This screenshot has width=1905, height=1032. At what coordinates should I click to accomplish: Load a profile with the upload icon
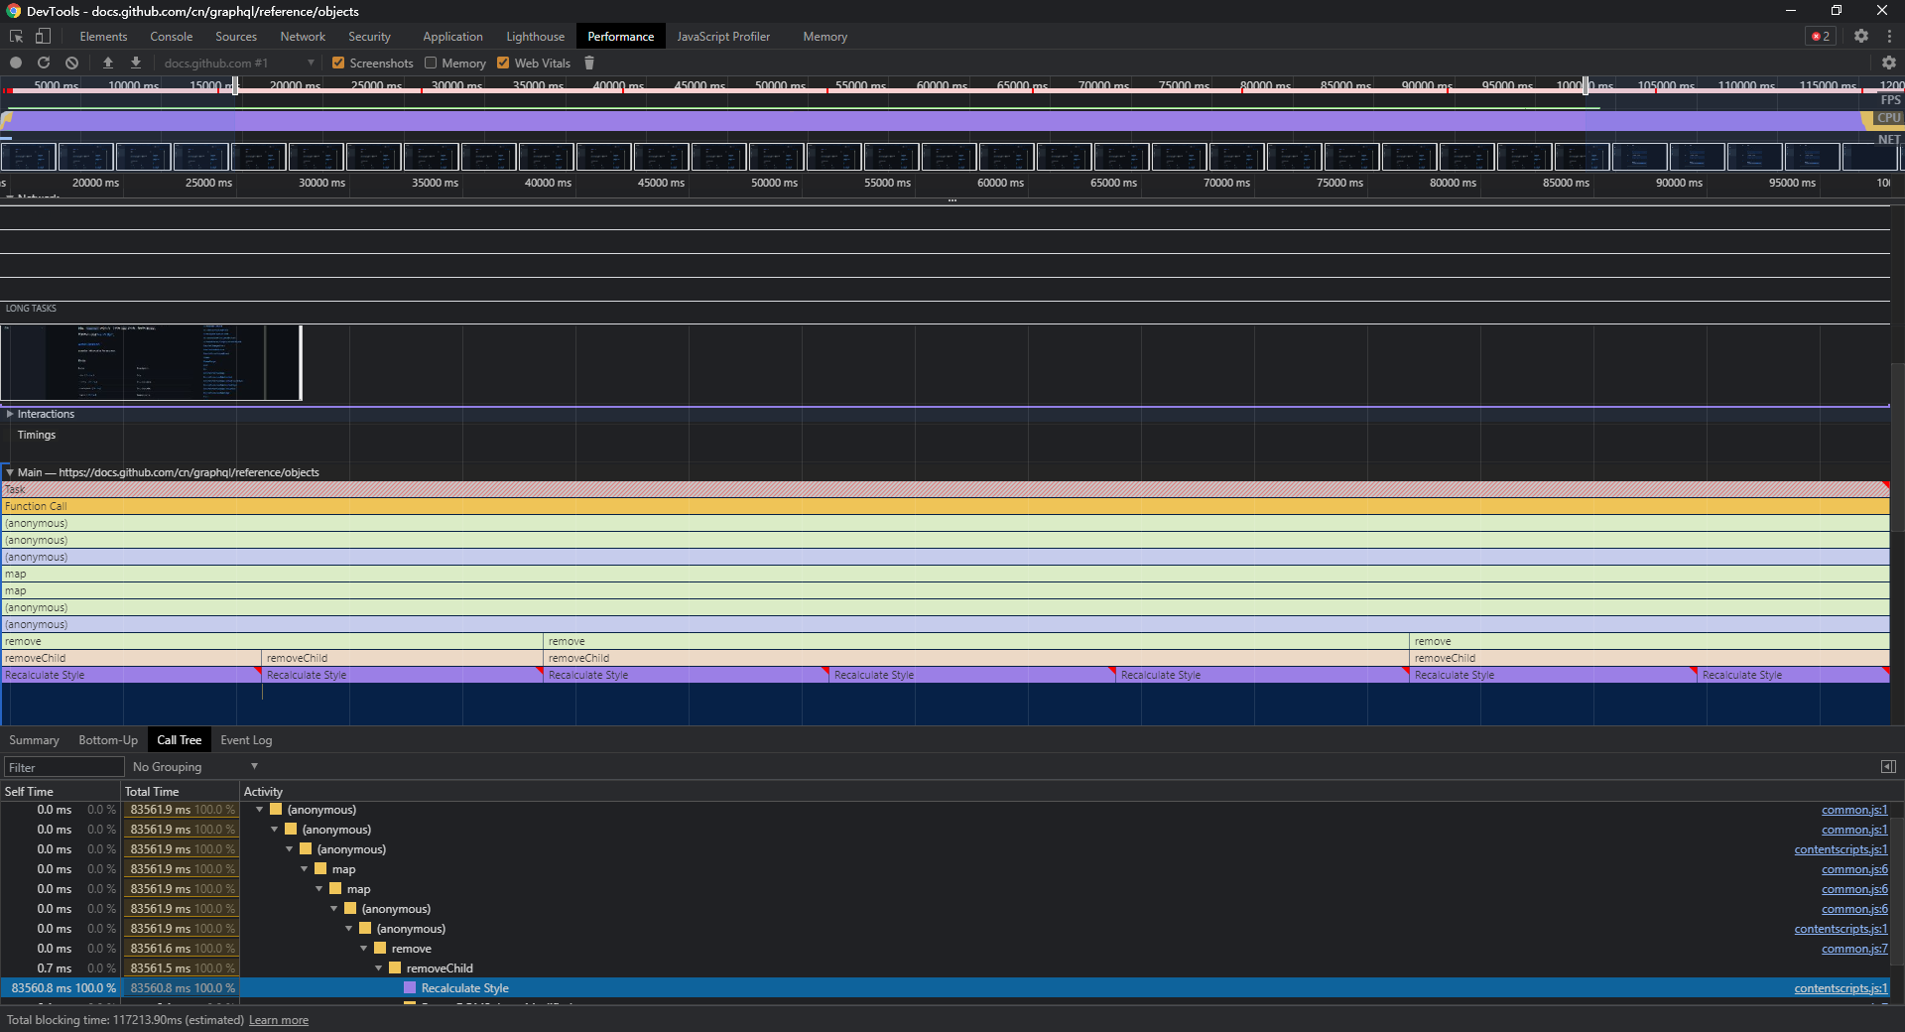click(108, 63)
